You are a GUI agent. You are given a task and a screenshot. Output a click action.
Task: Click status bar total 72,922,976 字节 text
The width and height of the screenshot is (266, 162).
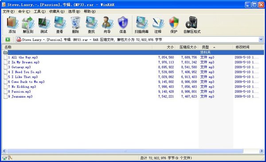166,158
